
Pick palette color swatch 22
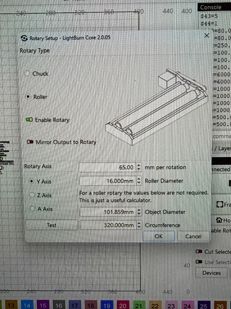coord(155,305)
